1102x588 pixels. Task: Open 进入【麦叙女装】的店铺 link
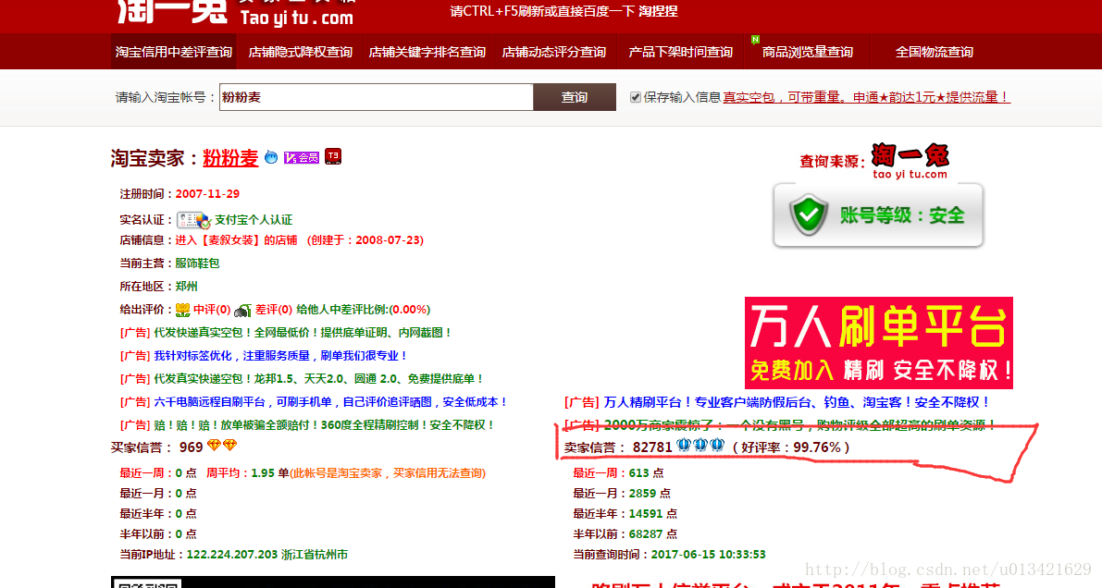coord(236,240)
